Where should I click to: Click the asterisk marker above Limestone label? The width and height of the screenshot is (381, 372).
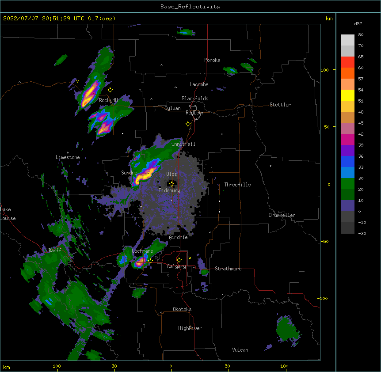[x=68, y=153]
